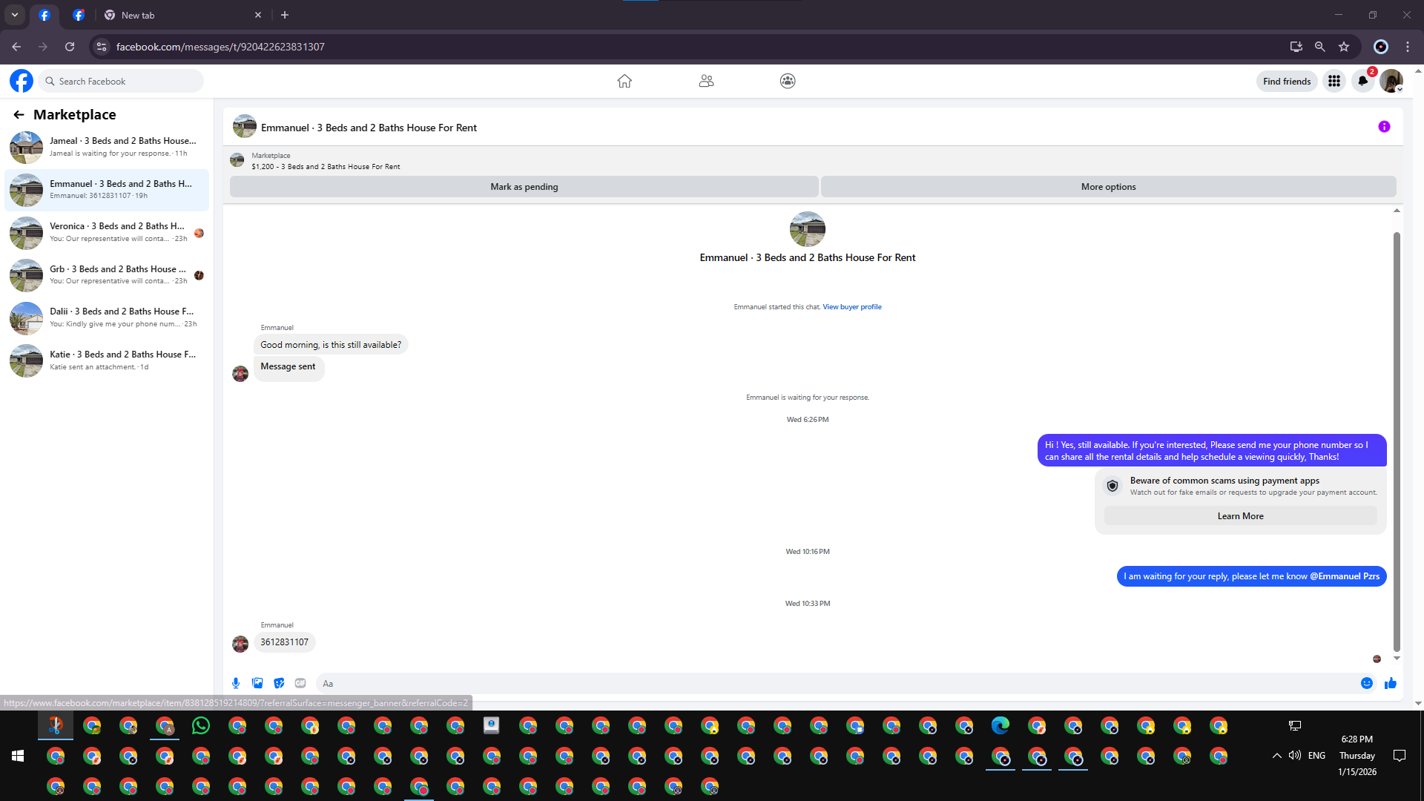Open the Facebook apps grid menu

coord(1334,81)
